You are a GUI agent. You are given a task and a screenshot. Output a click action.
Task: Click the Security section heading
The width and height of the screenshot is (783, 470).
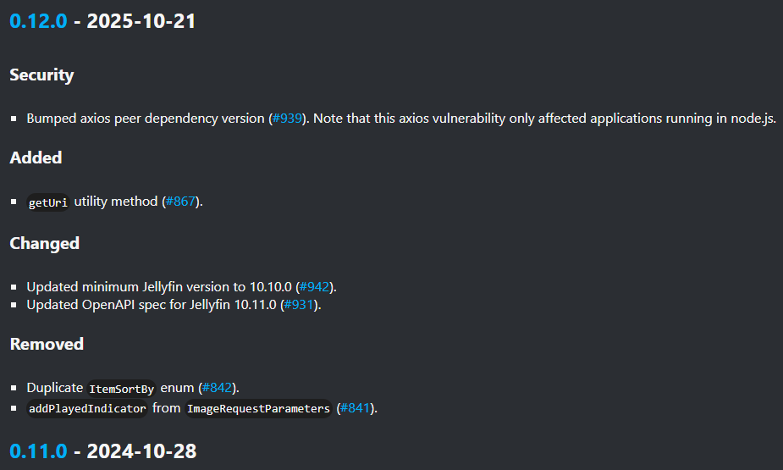[x=41, y=75]
